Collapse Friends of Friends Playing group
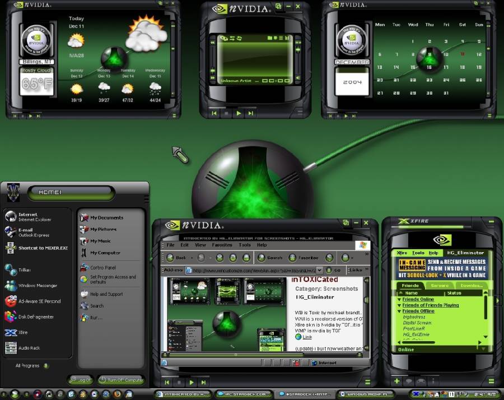Screen dimensions: 504x400 [x=399, y=305]
